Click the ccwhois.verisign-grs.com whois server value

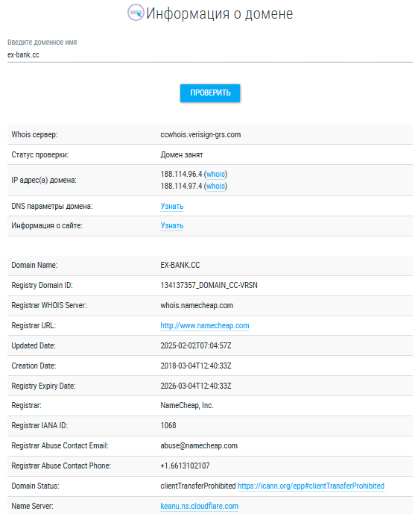coord(200,135)
